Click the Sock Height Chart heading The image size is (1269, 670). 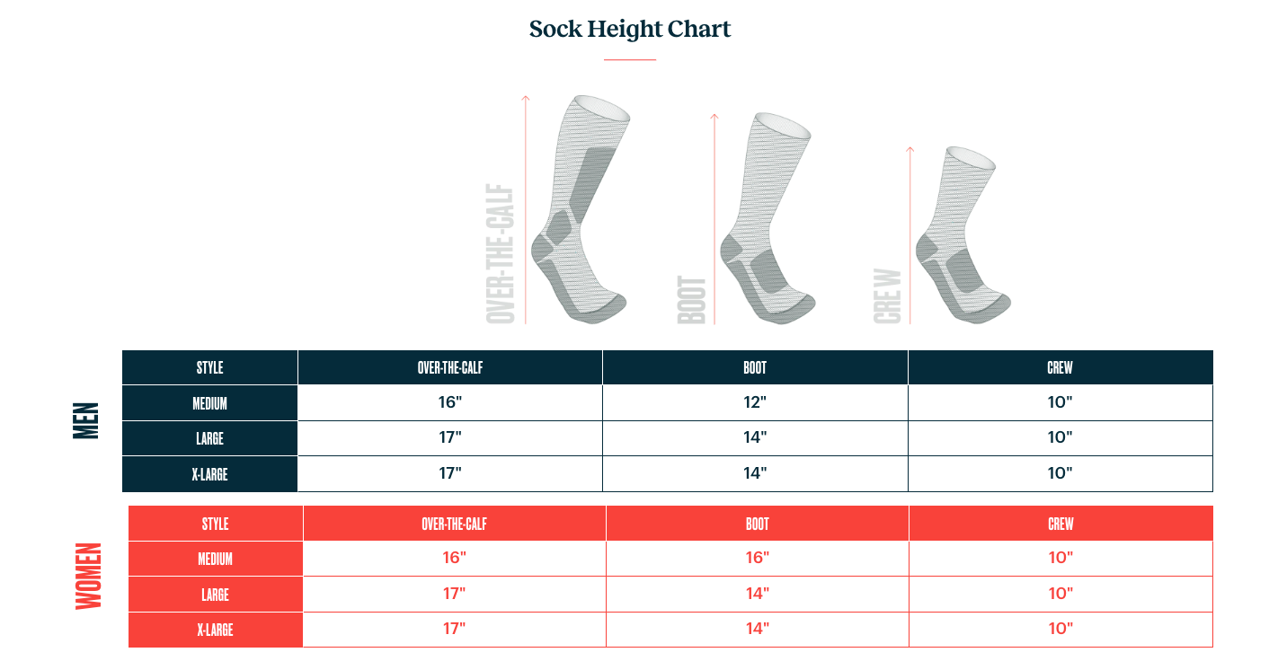point(630,30)
